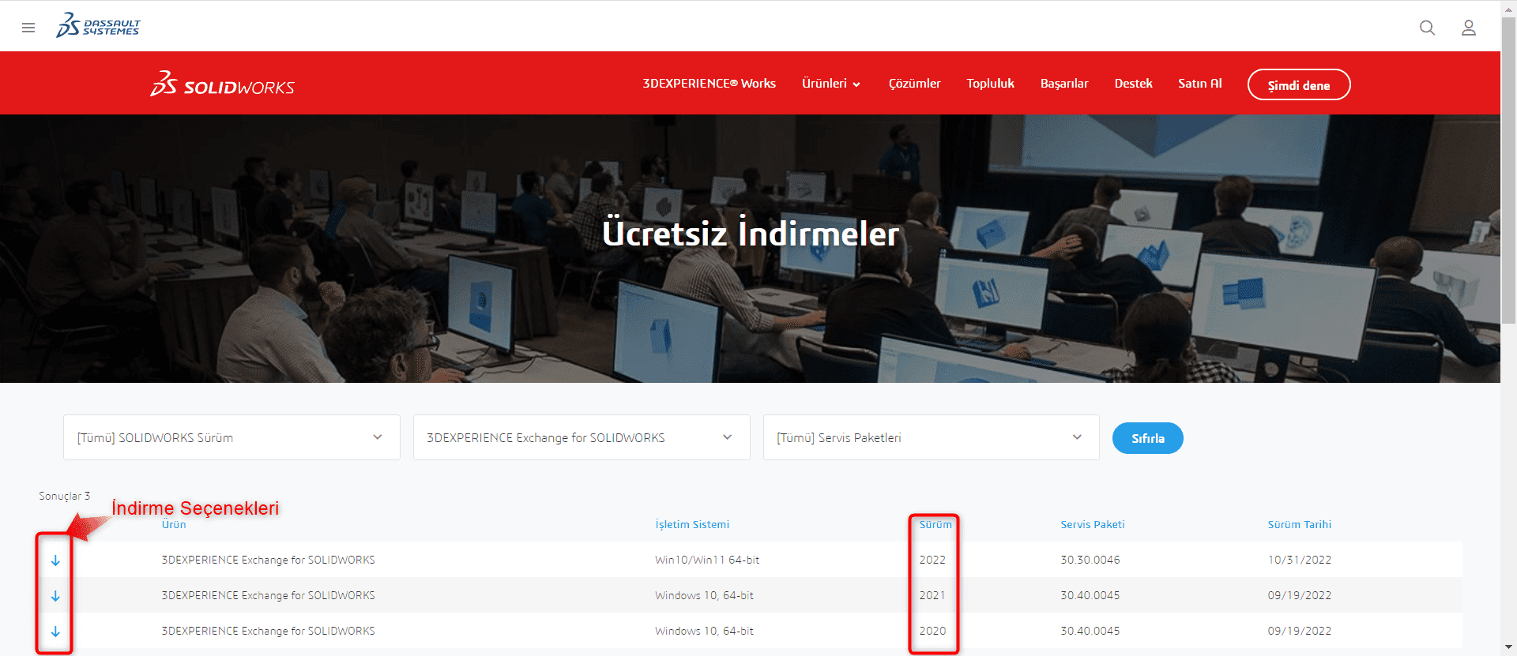The image size is (1517, 656).
Task: Download 3DEXPERIENCE Exchange version 2021 arrow
Action: pyautogui.click(x=55, y=596)
